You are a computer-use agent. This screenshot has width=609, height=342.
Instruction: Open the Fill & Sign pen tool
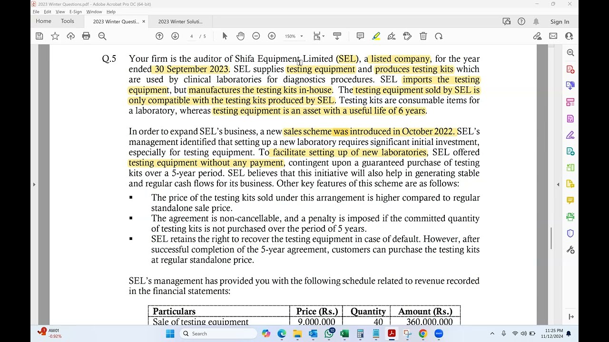click(x=392, y=36)
